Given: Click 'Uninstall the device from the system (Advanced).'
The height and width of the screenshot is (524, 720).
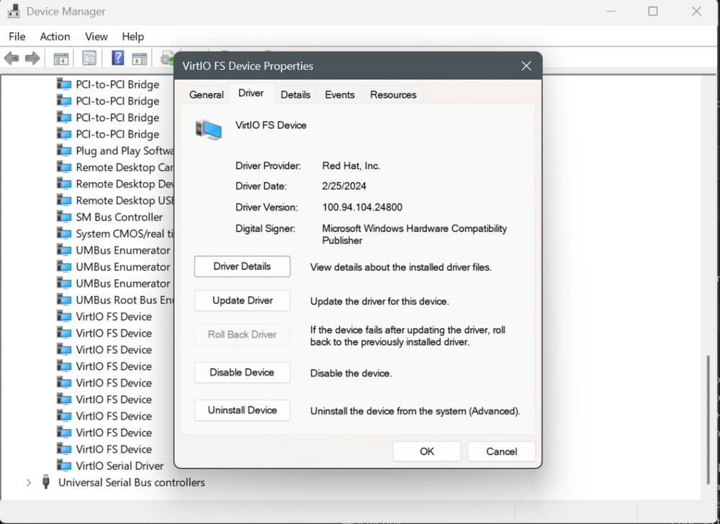Looking at the screenshot, I should 415,411.
